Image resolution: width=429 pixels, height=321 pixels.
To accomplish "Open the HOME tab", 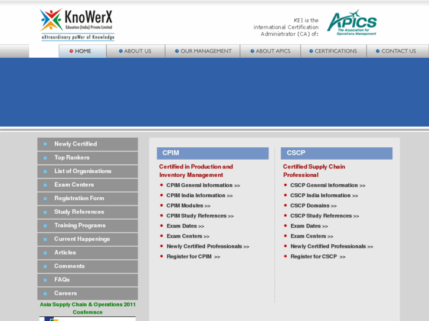I will [x=83, y=51].
